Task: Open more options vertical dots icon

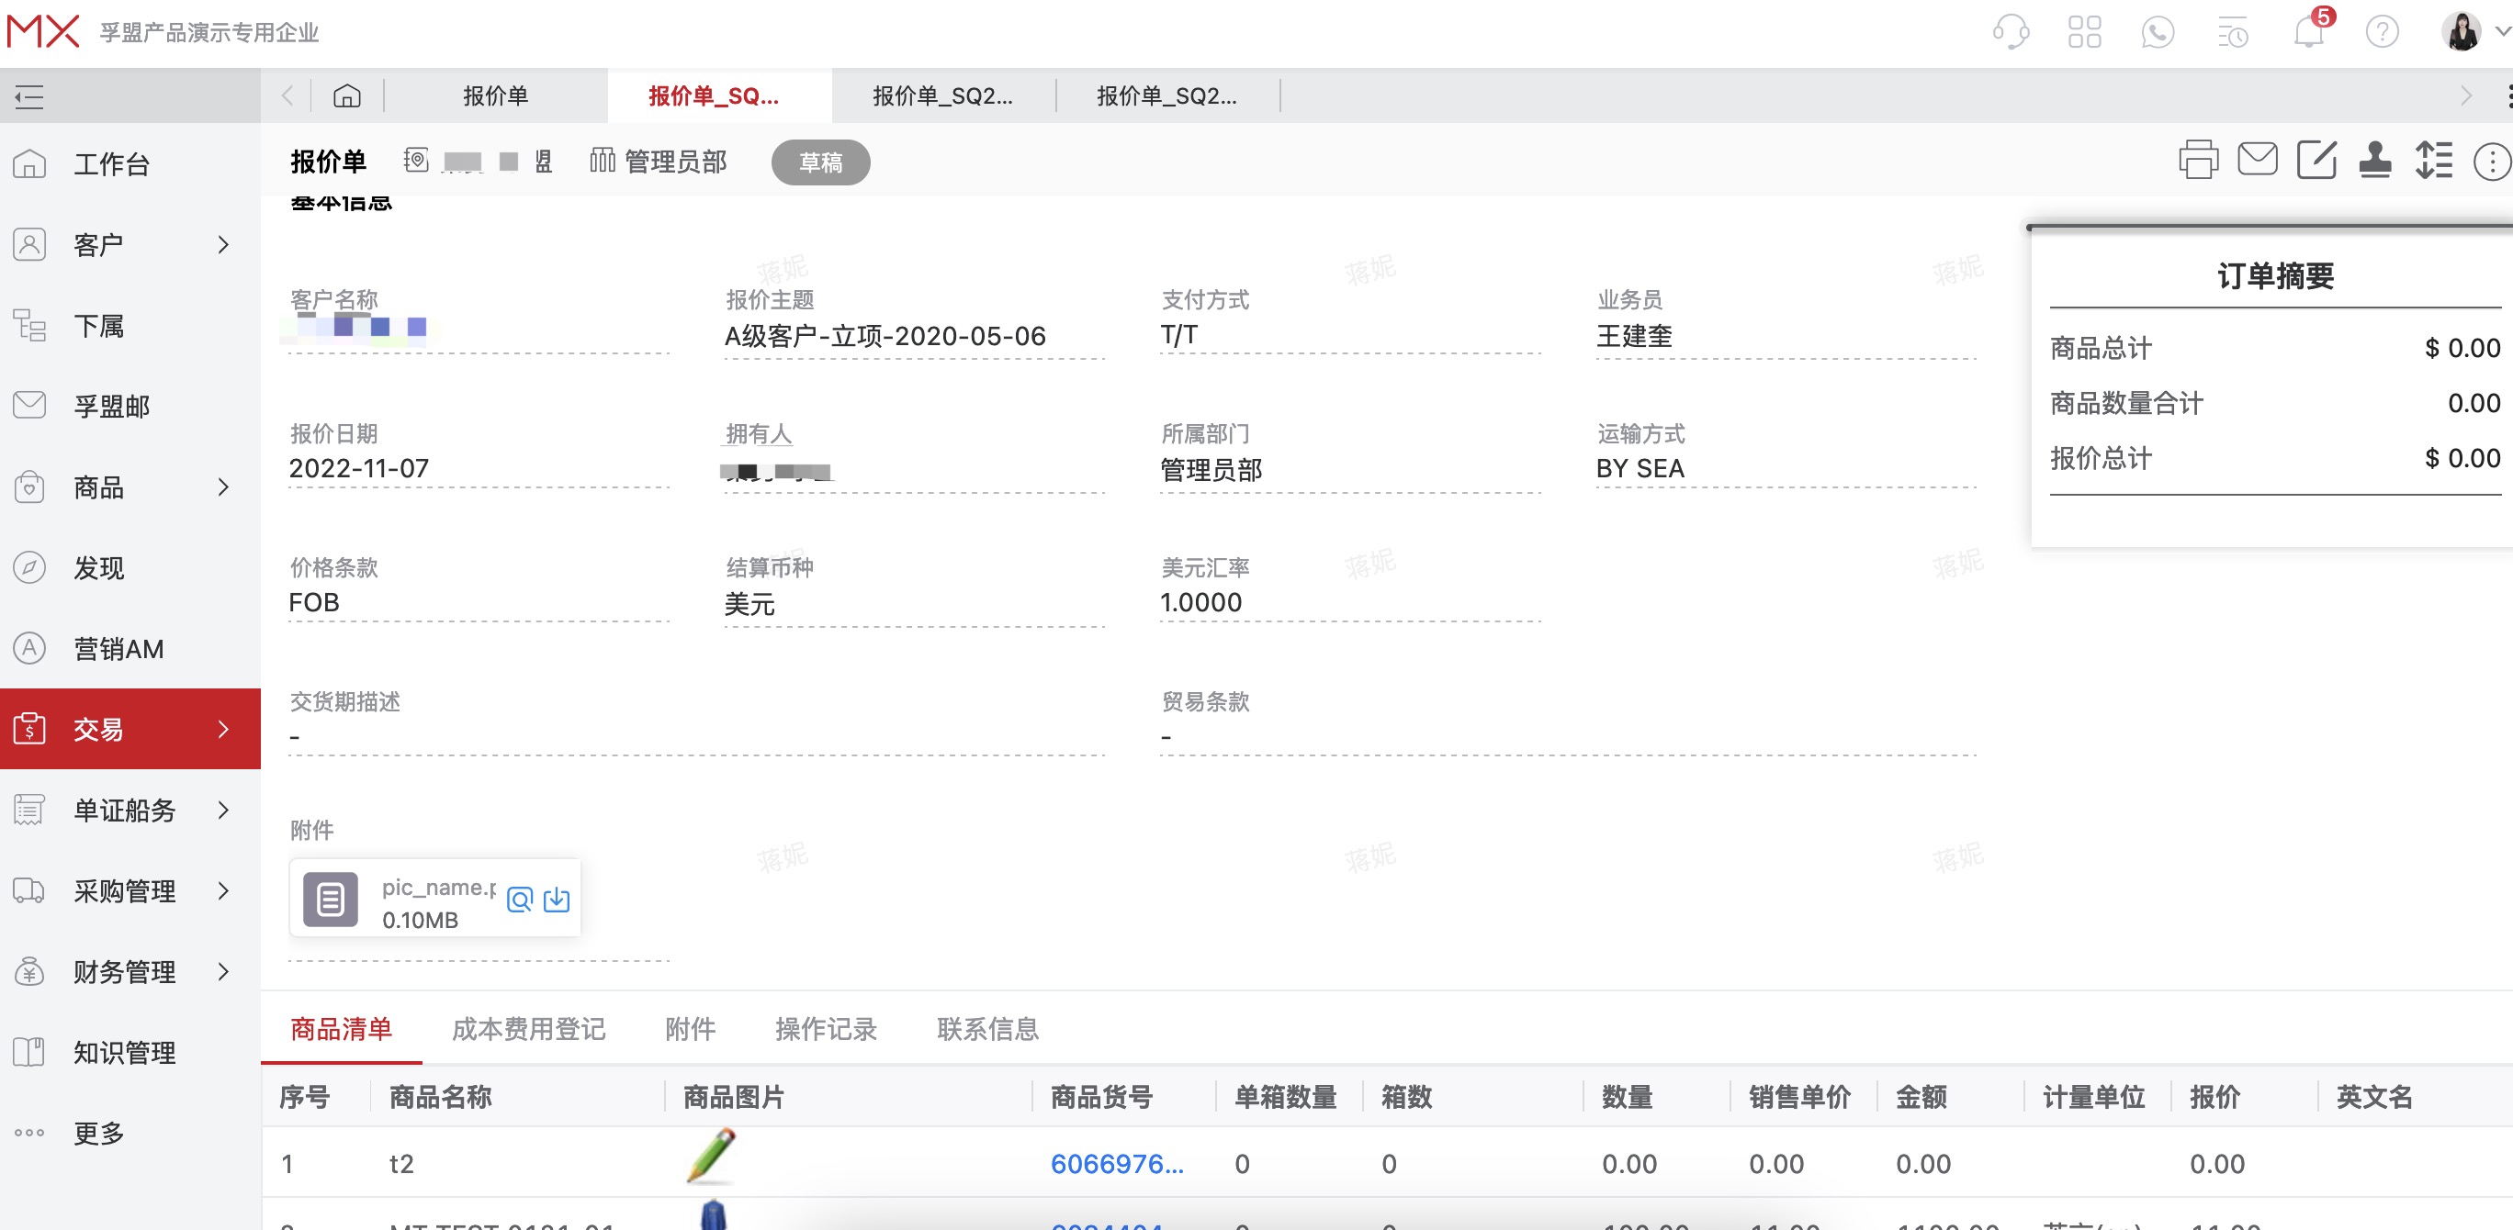Action: click(2493, 162)
